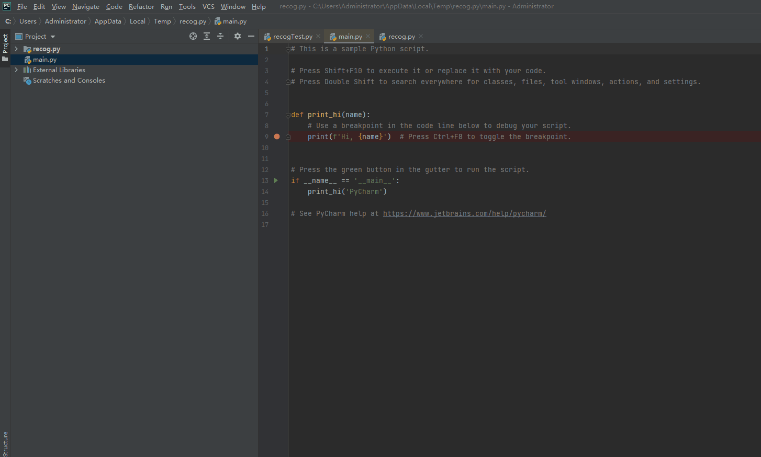Open the Edit menu
Screen dimensions: 761x457
pos(39,6)
